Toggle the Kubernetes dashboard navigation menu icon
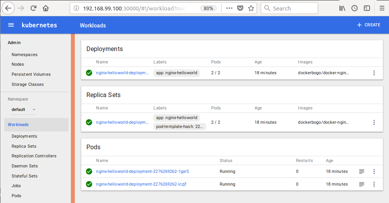 click(11, 25)
